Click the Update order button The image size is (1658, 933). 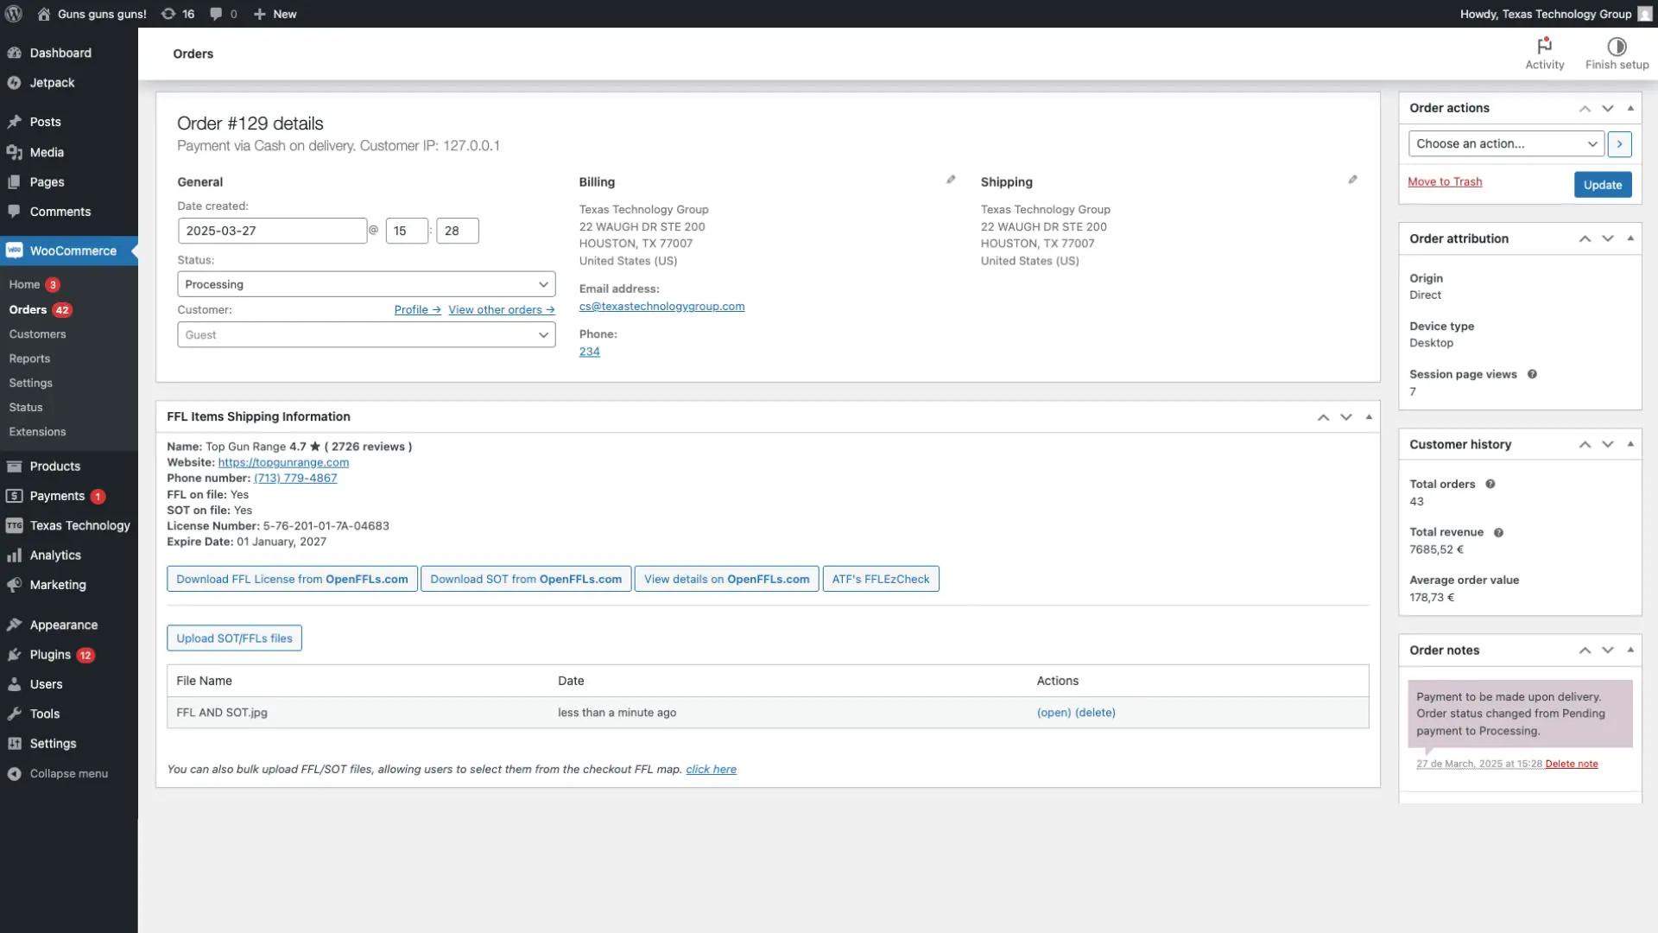coord(1603,185)
